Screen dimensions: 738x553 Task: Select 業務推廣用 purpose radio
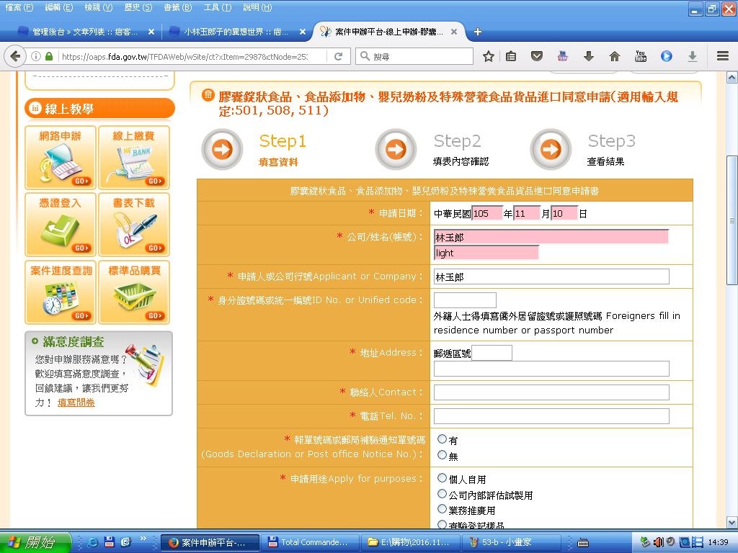coord(442,509)
